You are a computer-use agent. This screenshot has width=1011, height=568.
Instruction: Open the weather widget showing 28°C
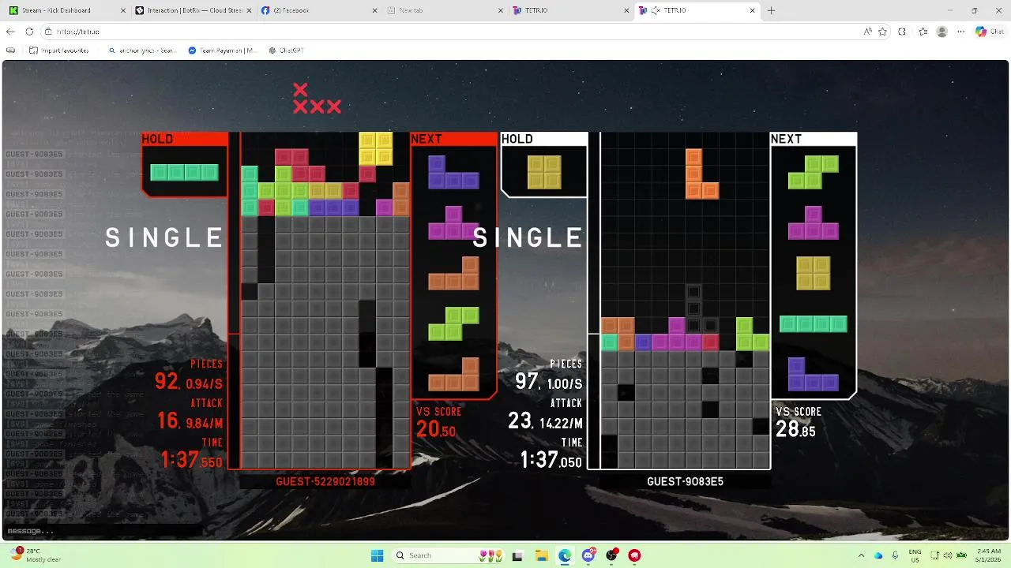click(x=35, y=555)
